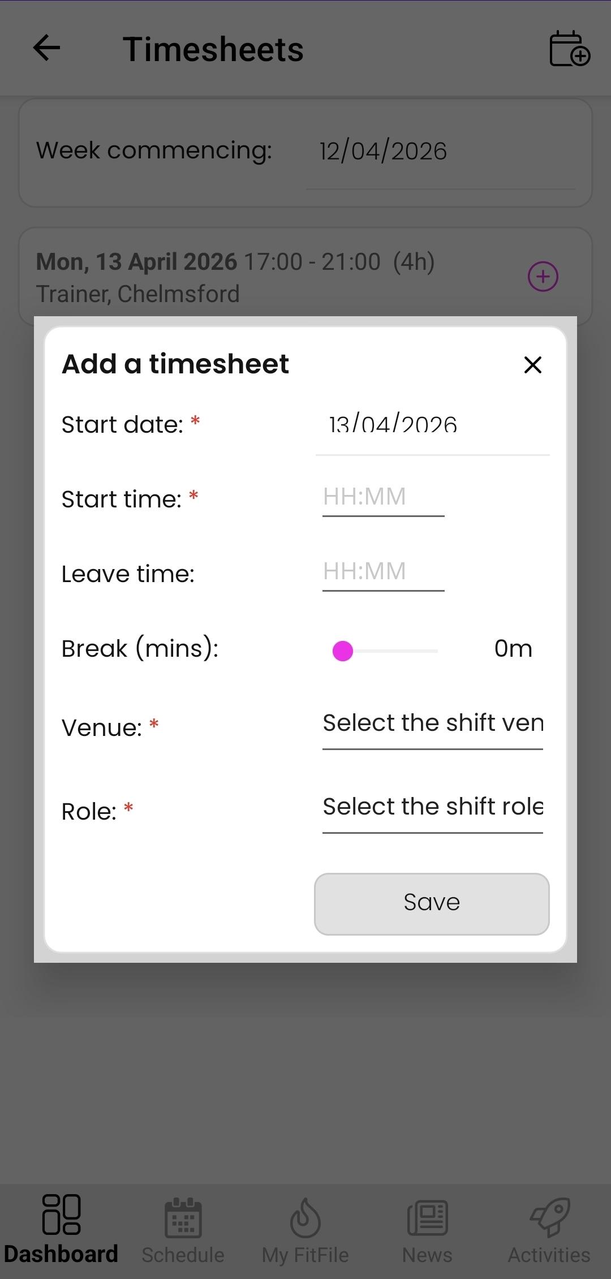Click the Start time HH:MM field
611x1279 pixels.
(x=383, y=498)
